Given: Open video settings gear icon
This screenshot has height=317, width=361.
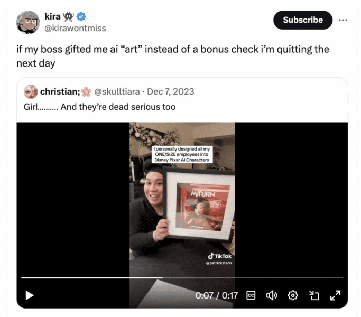Looking at the screenshot, I should pos(293,295).
